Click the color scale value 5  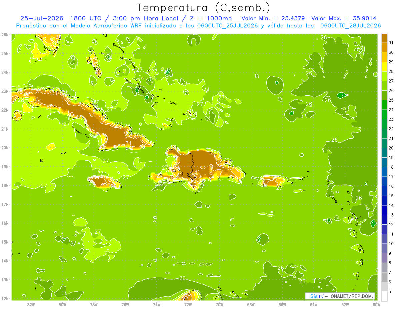pyautogui.click(x=390, y=292)
